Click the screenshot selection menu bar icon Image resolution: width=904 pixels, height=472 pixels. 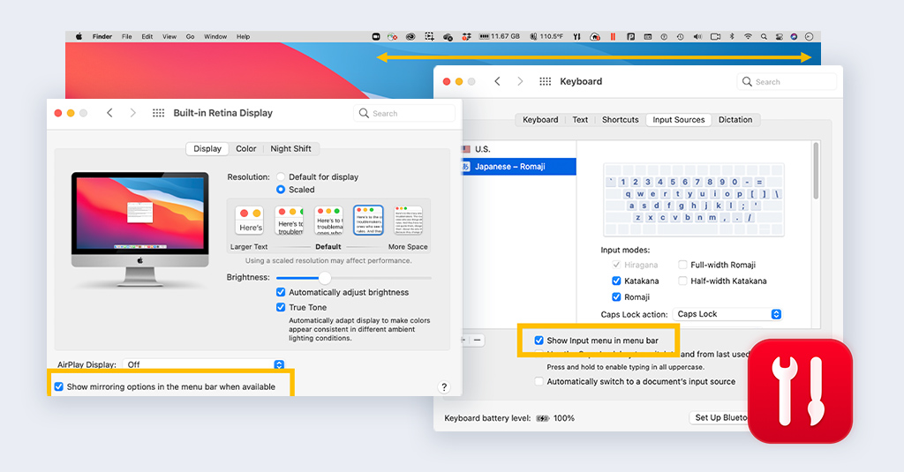(430, 36)
